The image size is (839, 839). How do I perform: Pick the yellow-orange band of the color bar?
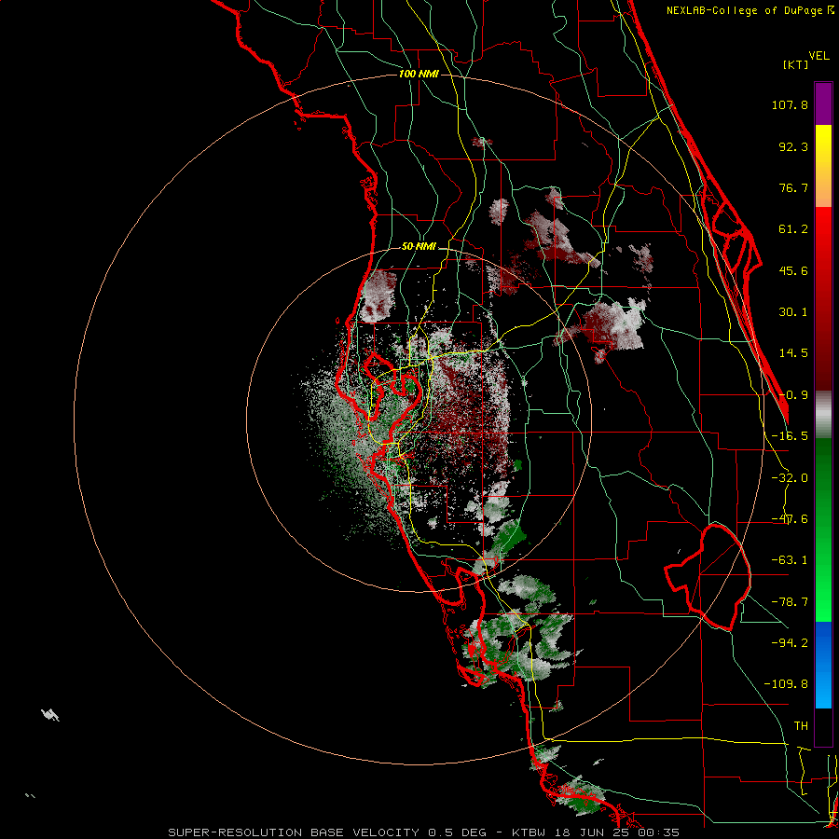point(823,166)
